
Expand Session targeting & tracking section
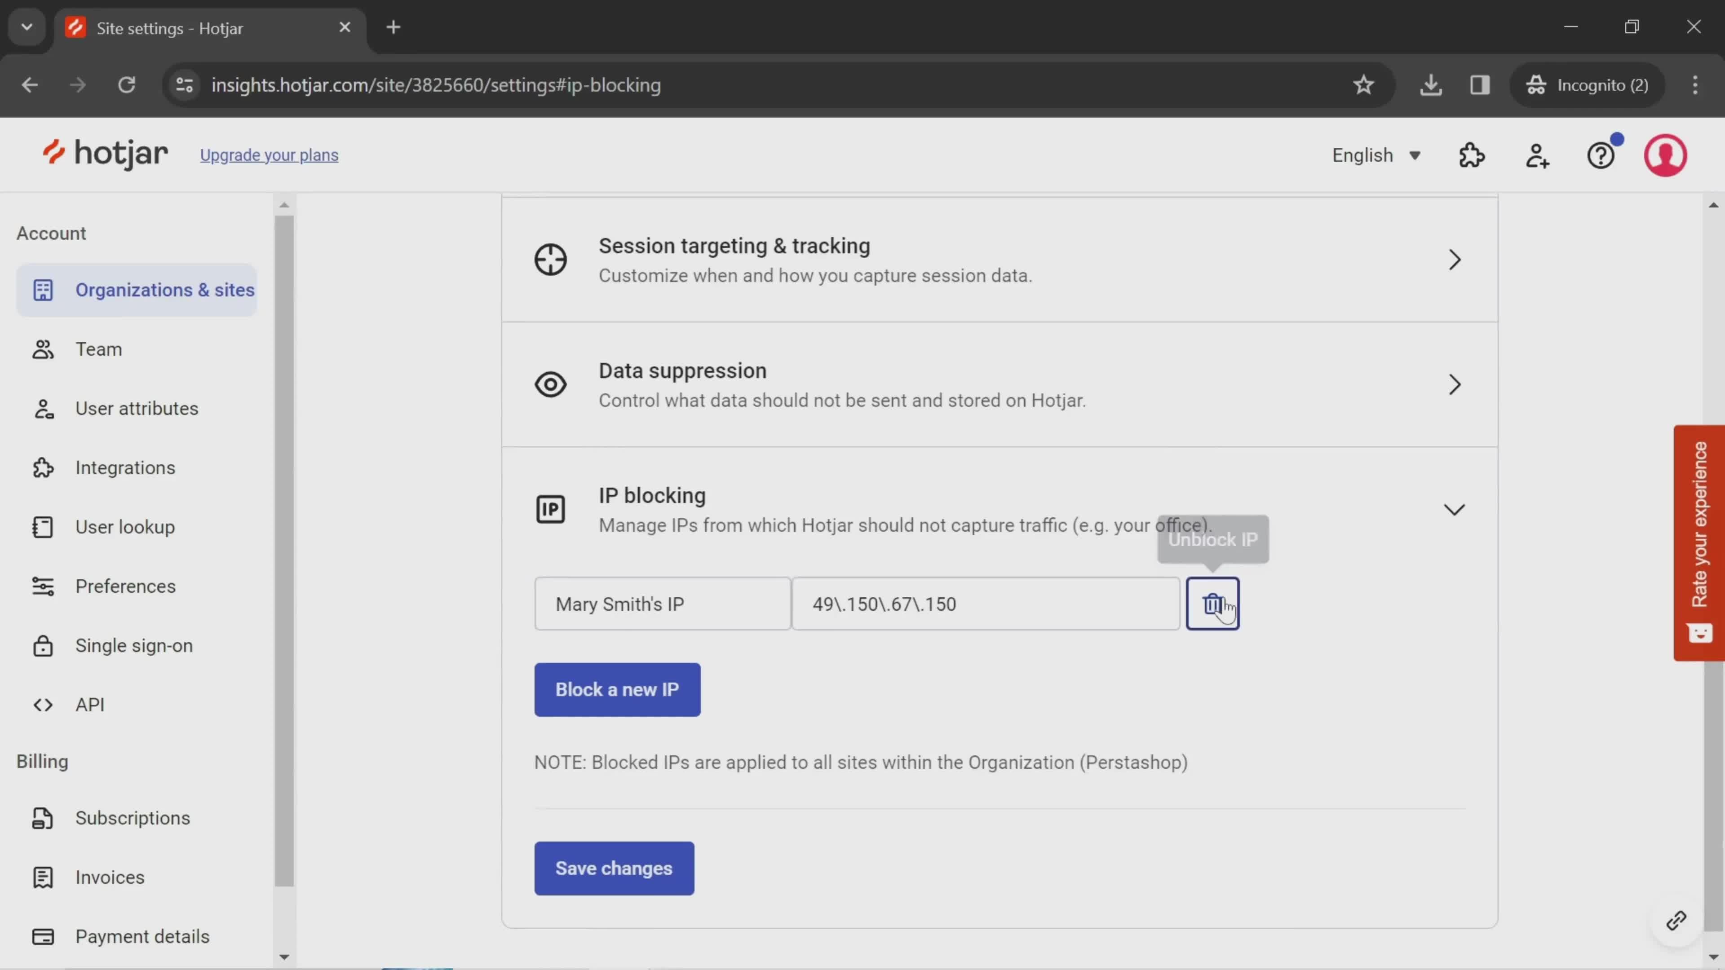point(1456,260)
